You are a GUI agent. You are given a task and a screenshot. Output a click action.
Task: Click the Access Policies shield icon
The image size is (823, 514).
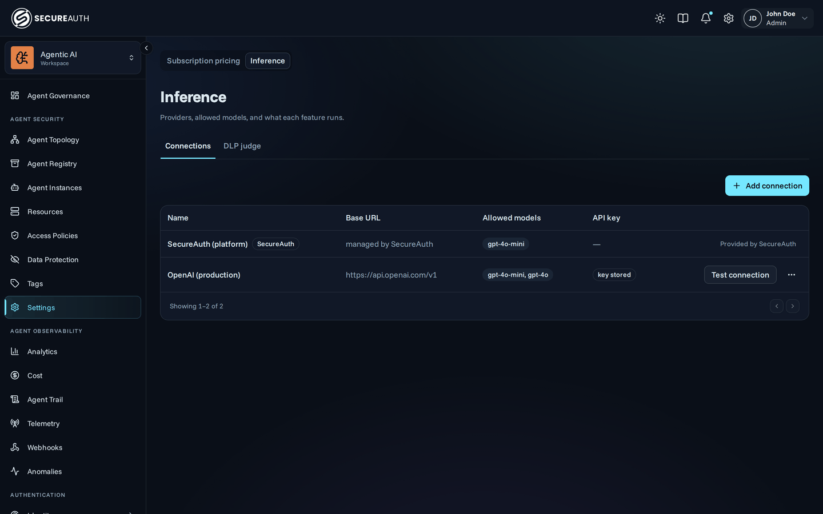[15, 235]
